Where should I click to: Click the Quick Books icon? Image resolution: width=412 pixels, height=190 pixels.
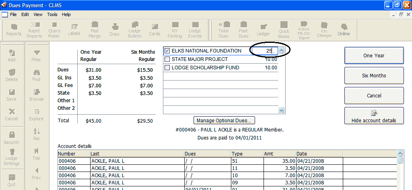coord(284,30)
